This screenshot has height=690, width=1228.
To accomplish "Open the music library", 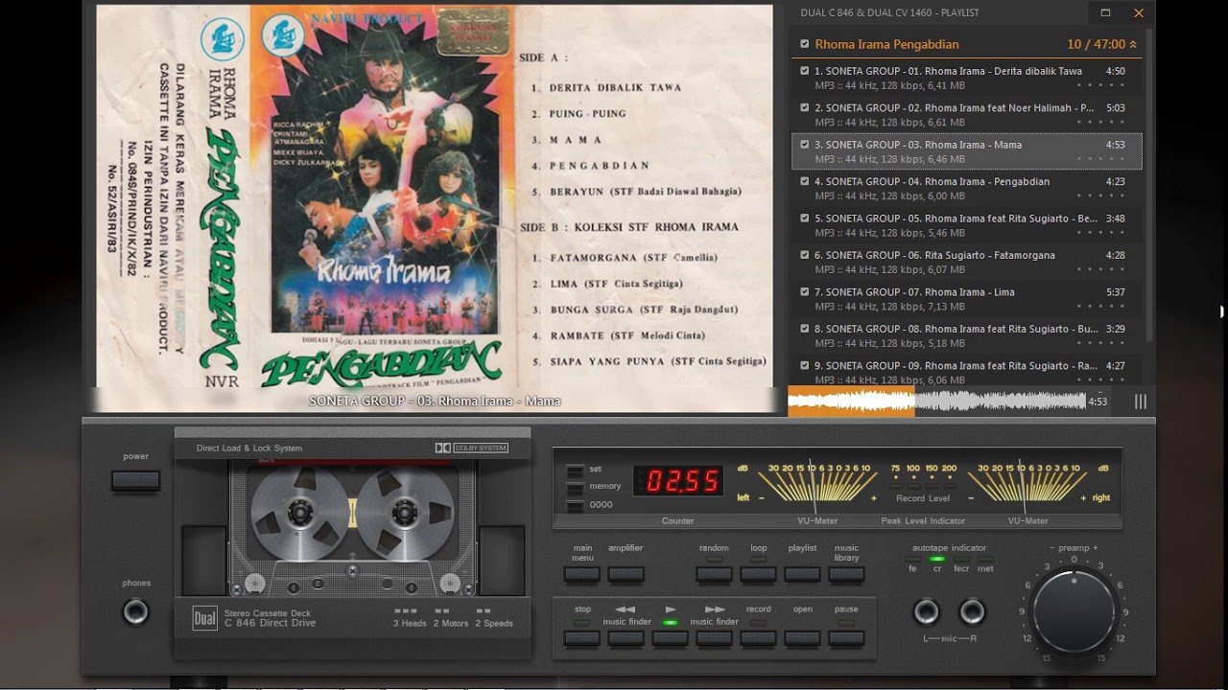I will [846, 575].
